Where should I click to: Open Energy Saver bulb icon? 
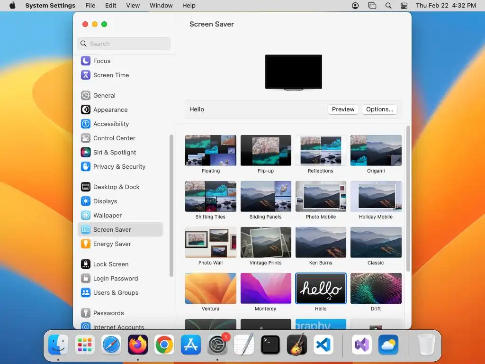point(86,244)
